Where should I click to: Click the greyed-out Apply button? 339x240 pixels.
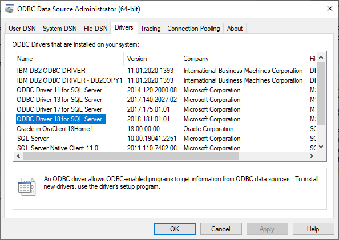(x=267, y=229)
